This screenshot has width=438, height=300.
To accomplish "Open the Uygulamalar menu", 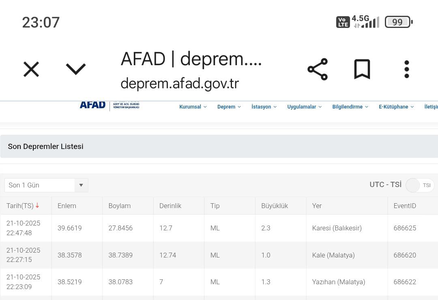I will pyautogui.click(x=304, y=107).
